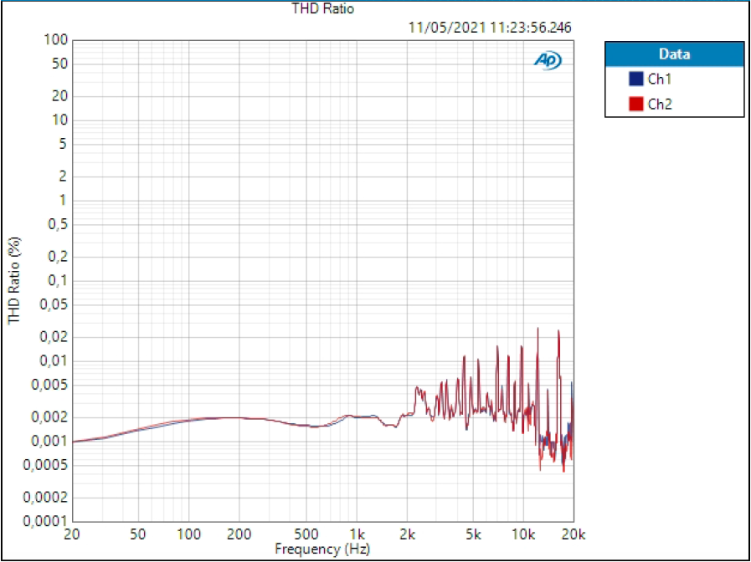Screen dimensions: 751x562
Task: Click the Ch1 legend label
Action: pyautogui.click(x=660, y=79)
